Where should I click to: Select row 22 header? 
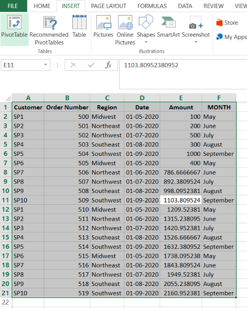click(x=6, y=302)
